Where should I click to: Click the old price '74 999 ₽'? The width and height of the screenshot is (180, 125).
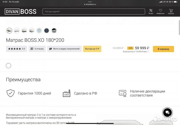pos(118,48)
